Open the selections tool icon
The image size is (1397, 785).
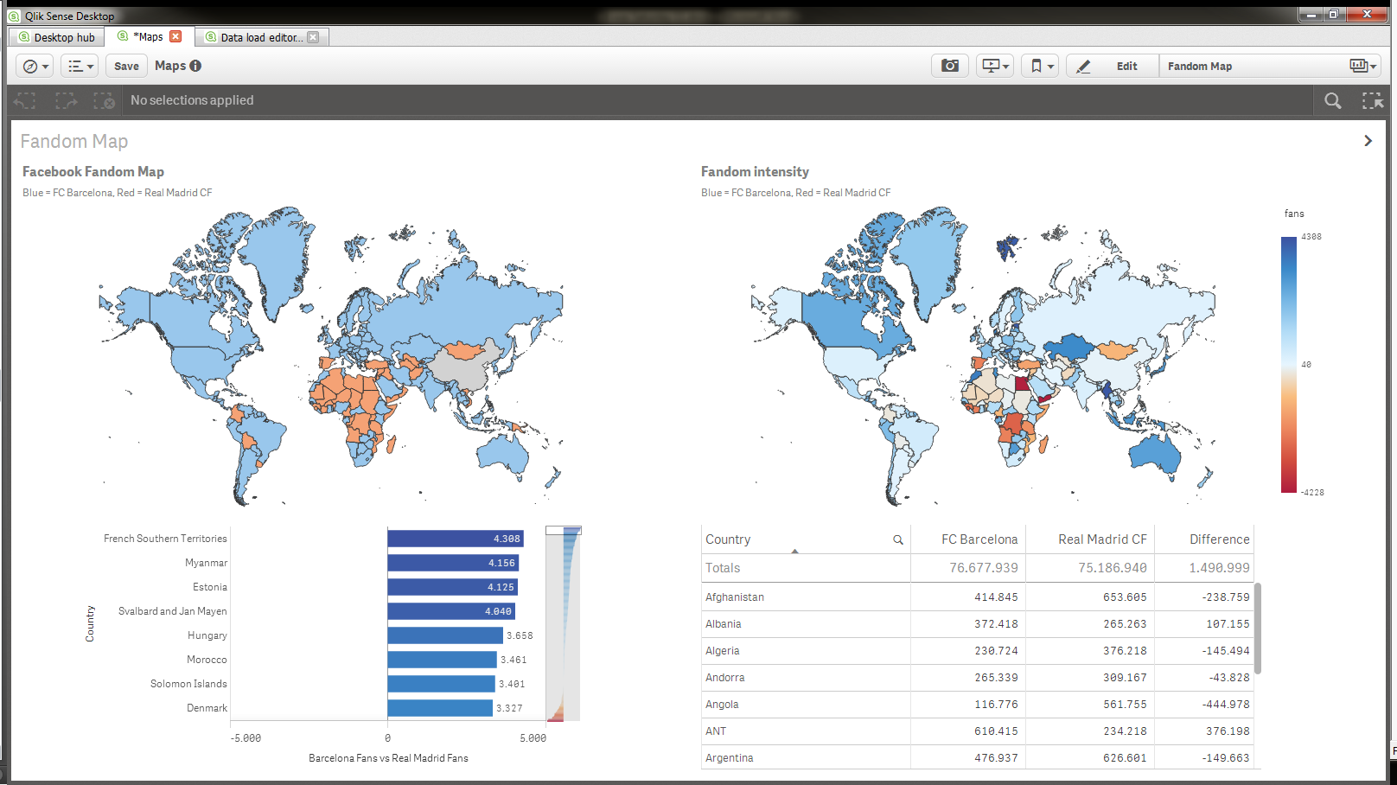1373,100
